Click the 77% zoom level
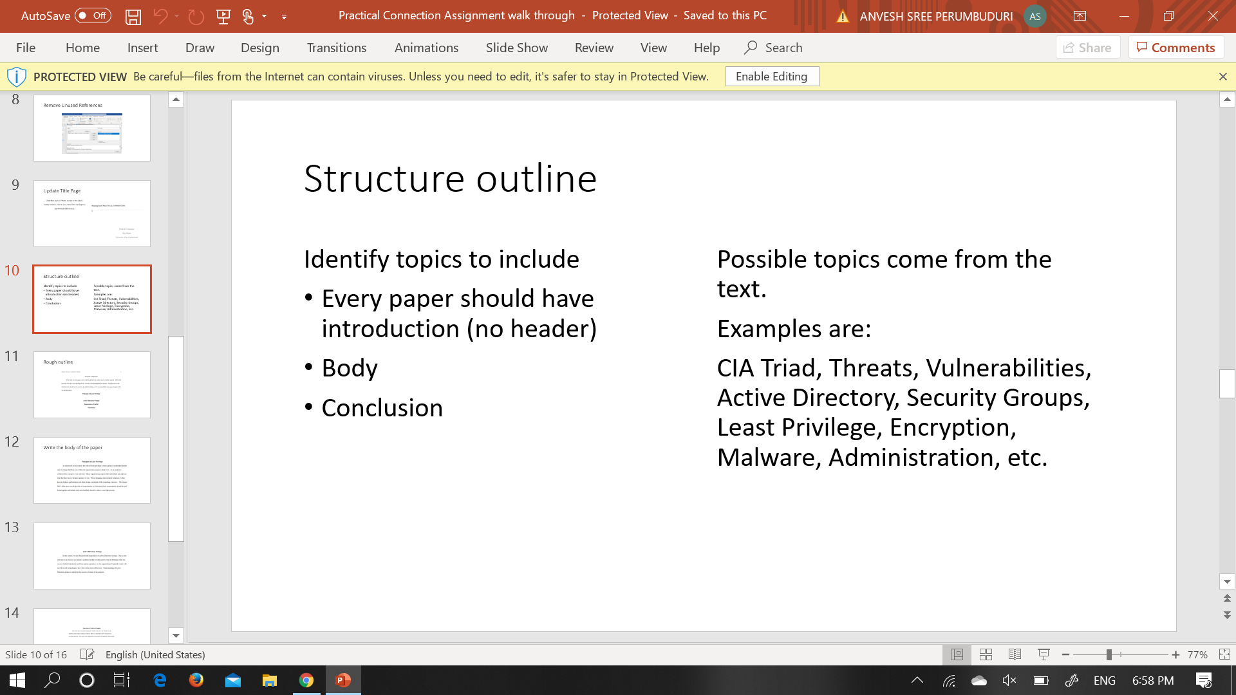The width and height of the screenshot is (1236, 695). [x=1197, y=654]
